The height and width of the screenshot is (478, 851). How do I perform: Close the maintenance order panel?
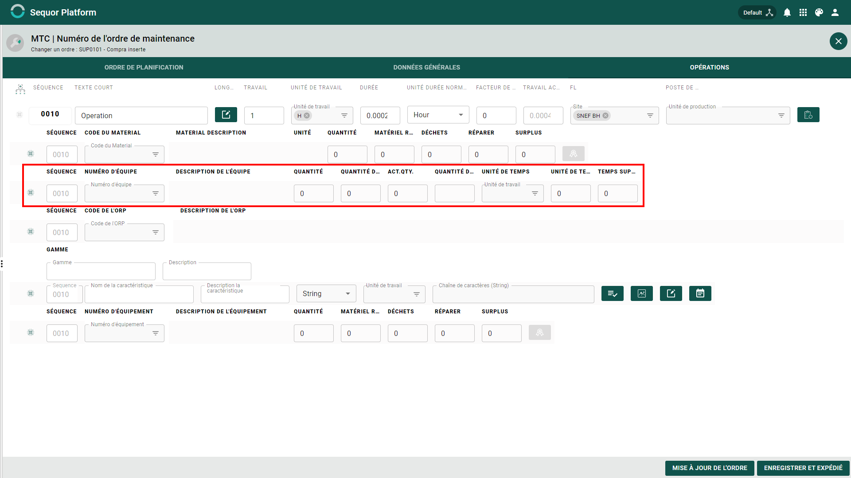pyautogui.click(x=838, y=41)
